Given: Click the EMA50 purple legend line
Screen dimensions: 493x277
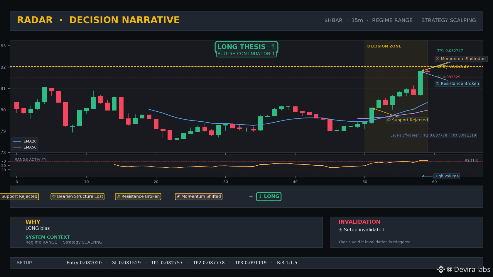Looking at the screenshot, I should coord(17,147).
